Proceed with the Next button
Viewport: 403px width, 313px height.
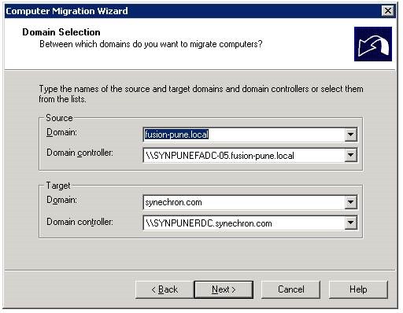click(x=224, y=289)
